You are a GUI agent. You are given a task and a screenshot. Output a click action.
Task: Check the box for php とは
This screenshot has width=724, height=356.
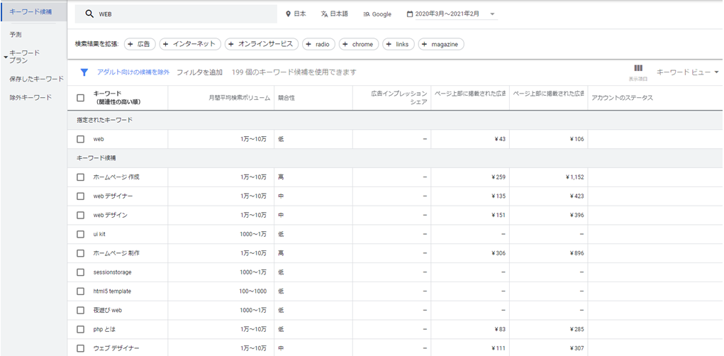point(81,329)
